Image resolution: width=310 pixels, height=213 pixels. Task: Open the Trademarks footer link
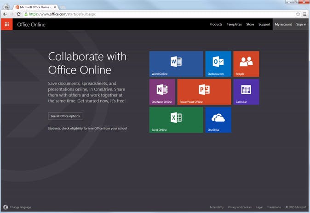(x=274, y=207)
